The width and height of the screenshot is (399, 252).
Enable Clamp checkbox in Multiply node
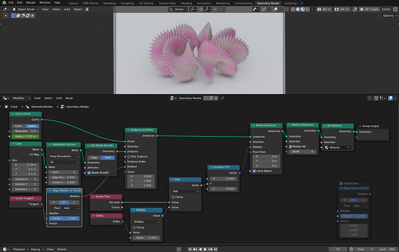[x=134, y=228]
